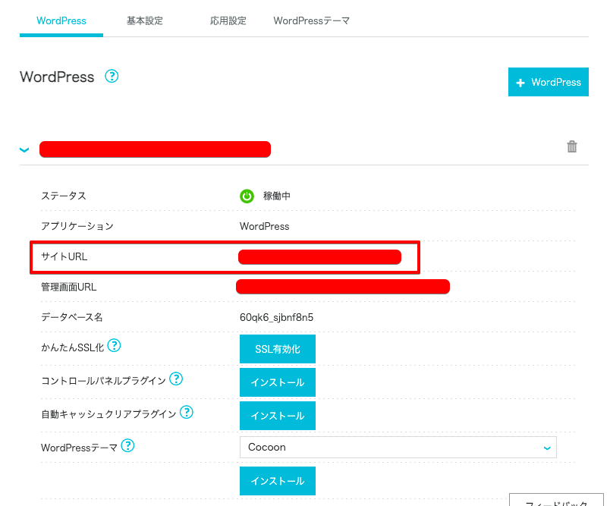Image resolution: width=610 pixels, height=506 pixels.
Task: Click the アプリケーション label
Action: 77,226
